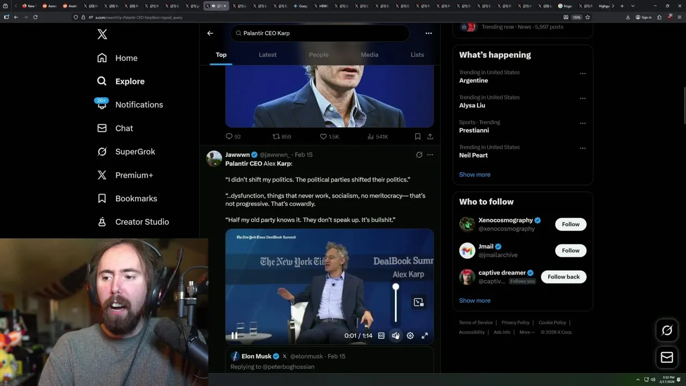Switch to the People tab
Screen dimensions: 686x386
point(318,55)
